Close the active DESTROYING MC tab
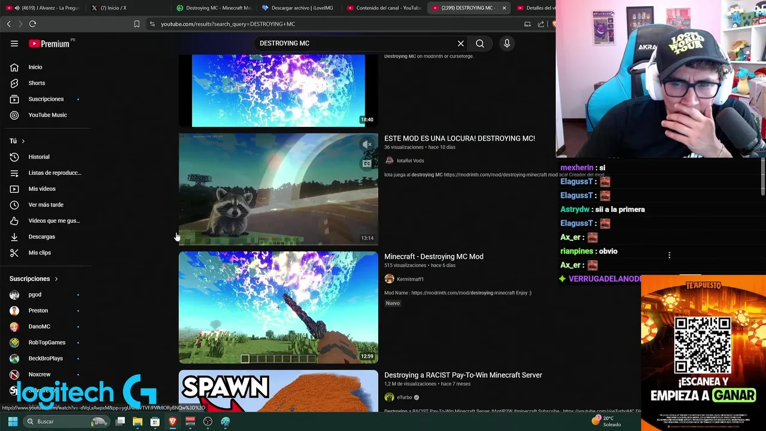This screenshot has width=766, height=431. (x=504, y=8)
